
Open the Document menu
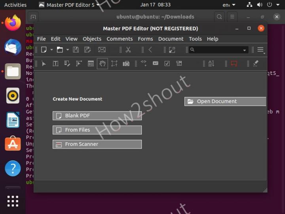(x=170, y=39)
